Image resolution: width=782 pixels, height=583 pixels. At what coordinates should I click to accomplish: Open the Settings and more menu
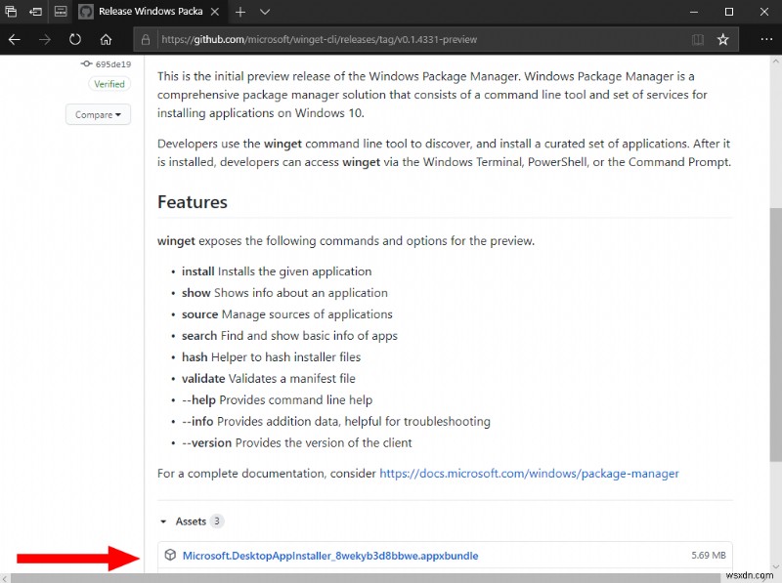pyautogui.click(x=767, y=39)
